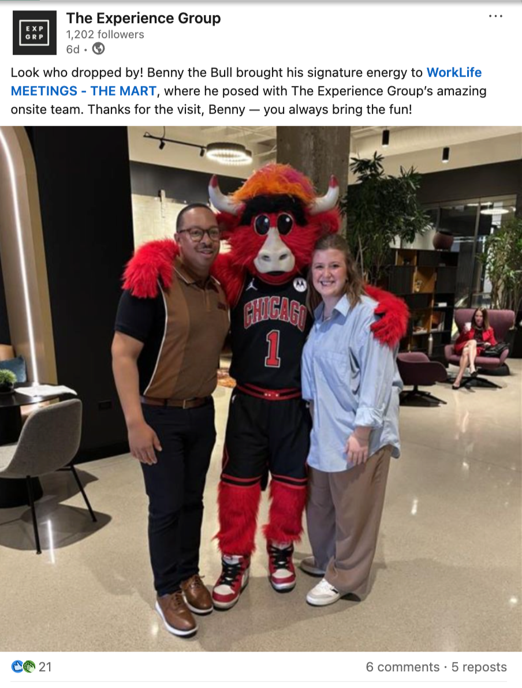This screenshot has width=522, height=688.
Task: Click the 1,202 followers text
Action: click(x=105, y=34)
